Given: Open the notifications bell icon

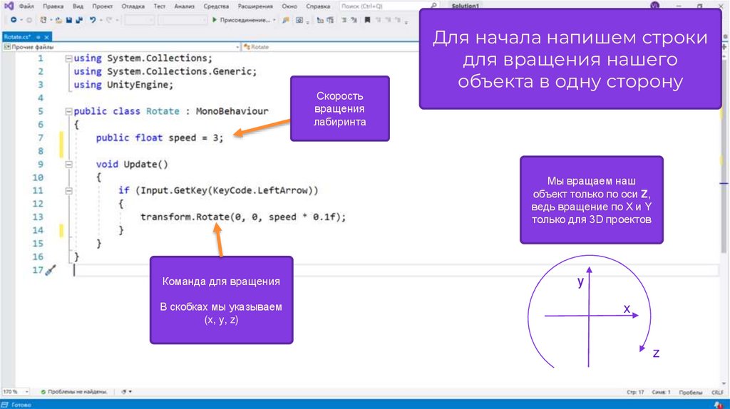Looking at the screenshot, I should (718, 405).
